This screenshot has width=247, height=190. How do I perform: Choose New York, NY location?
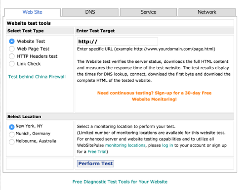click(12, 127)
